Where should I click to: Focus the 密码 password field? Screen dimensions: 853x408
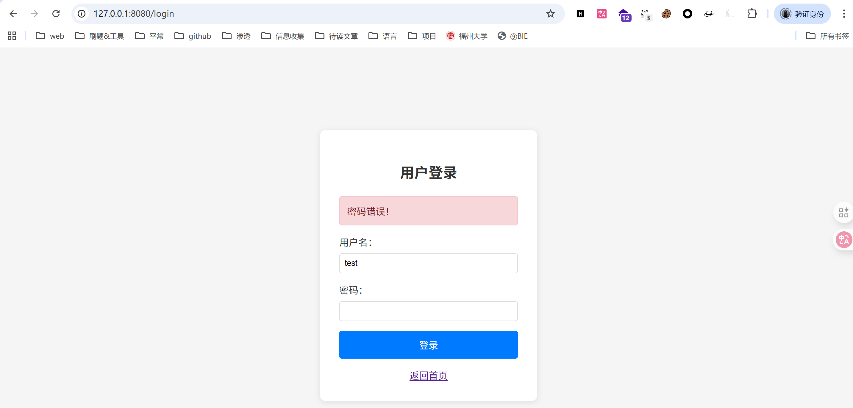[428, 311]
